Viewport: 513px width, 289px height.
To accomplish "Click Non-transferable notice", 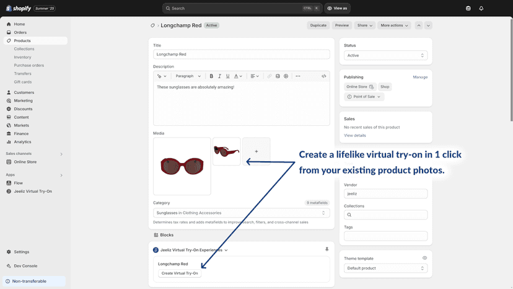I will coord(34,281).
